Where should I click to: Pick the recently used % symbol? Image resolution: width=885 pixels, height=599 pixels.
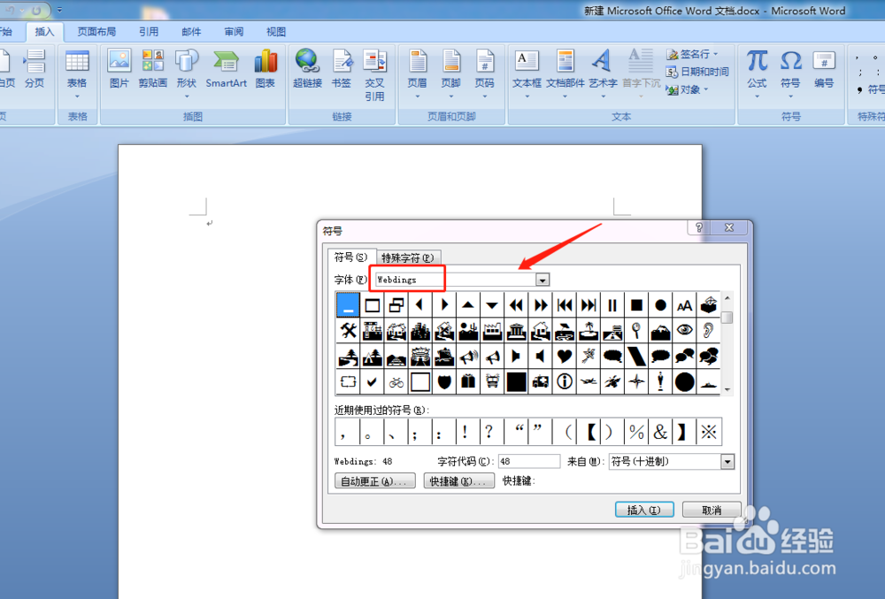636,432
